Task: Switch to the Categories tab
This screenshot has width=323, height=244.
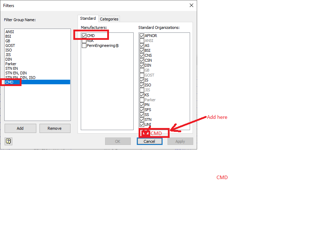Action: 109,19
